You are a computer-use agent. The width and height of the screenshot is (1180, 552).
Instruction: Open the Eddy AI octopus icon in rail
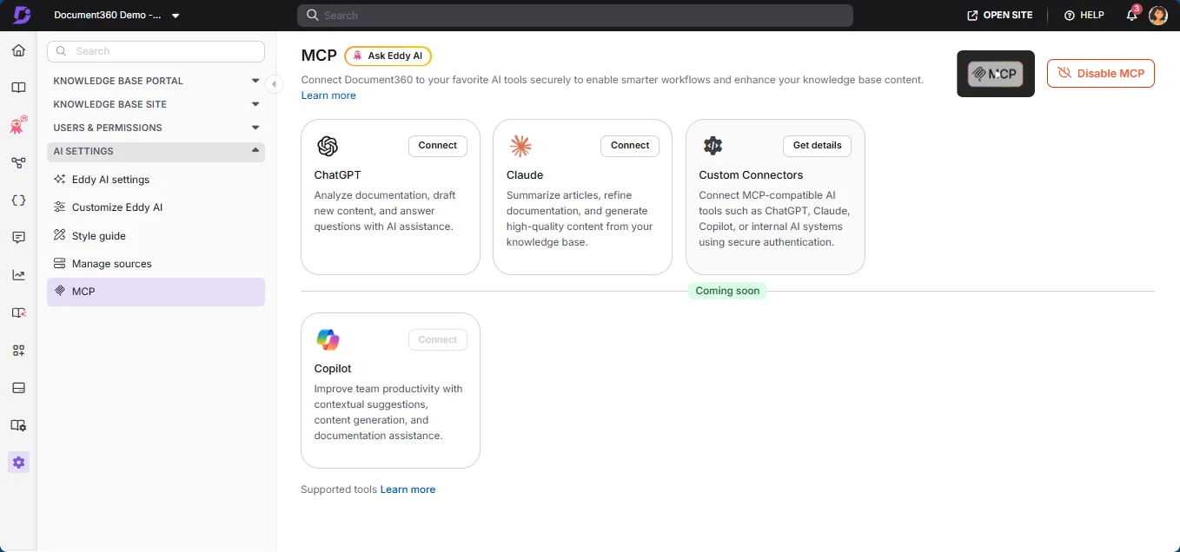[x=18, y=125]
